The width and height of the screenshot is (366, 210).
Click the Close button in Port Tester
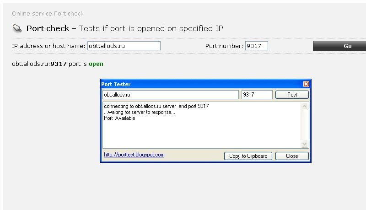coord(292,156)
